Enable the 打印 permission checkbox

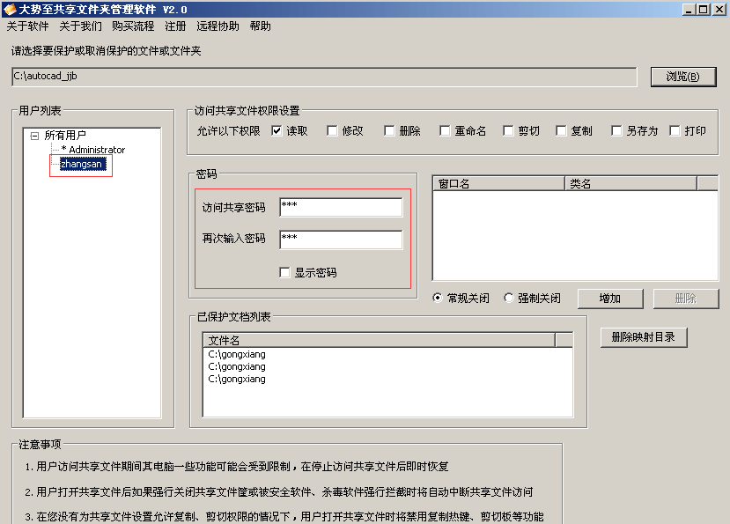pyautogui.click(x=675, y=131)
